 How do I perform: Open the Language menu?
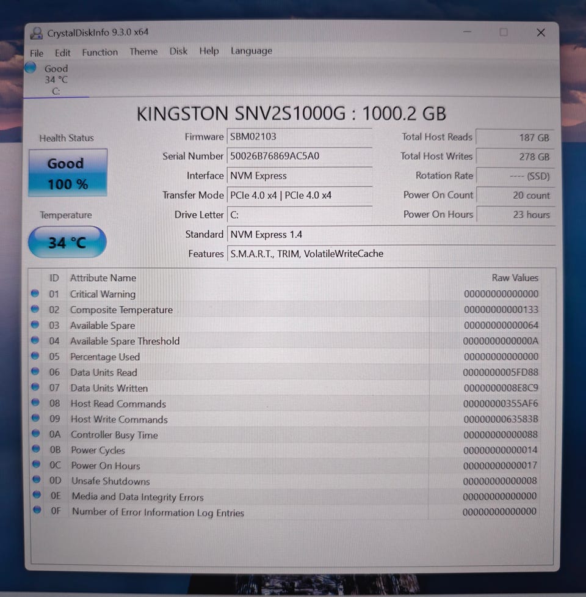251,51
